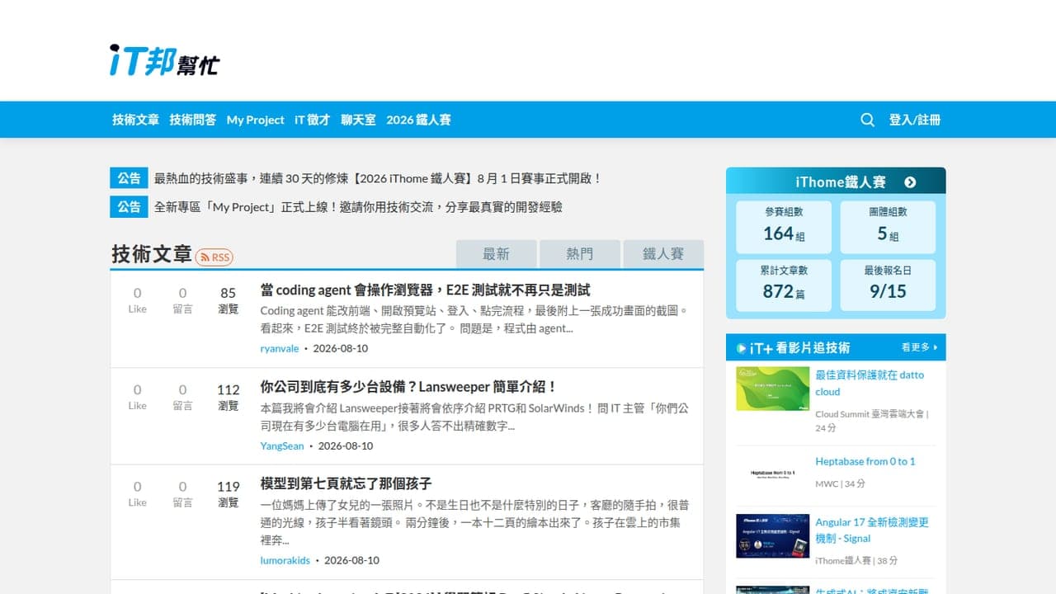
Task: Open the iThome鐵人賽 sidebar header
Action: click(x=836, y=181)
